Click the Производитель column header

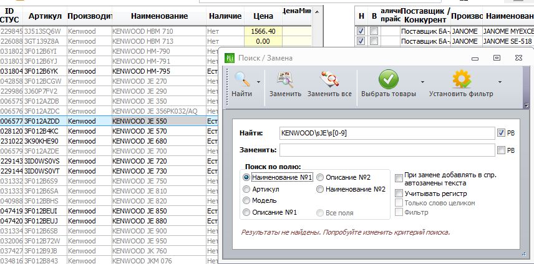tap(90, 16)
